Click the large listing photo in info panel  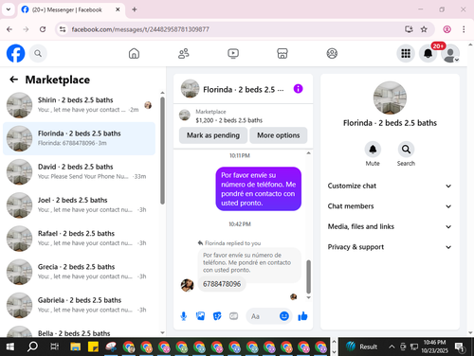click(x=390, y=98)
